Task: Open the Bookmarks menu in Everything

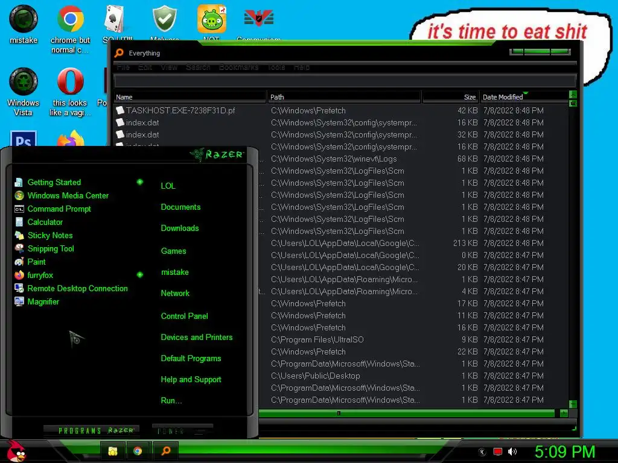Action: [x=239, y=68]
